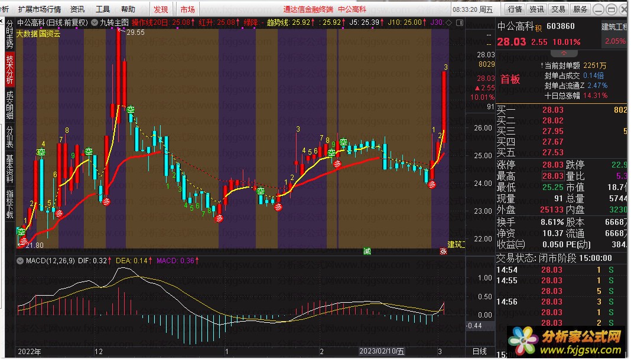
Task: Open the 工具 menu
Action: pyautogui.click(x=103, y=9)
